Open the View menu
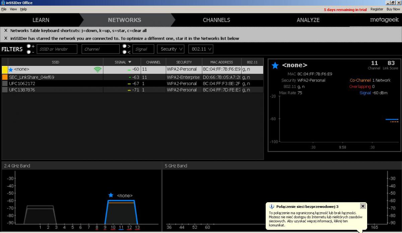 pyautogui.click(x=13, y=9)
